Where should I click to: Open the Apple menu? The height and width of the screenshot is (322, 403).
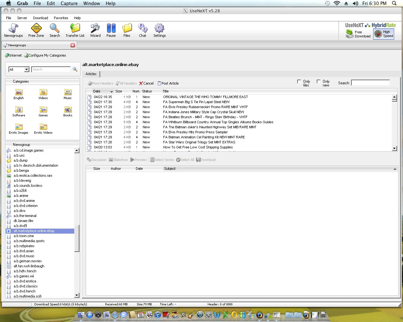[9, 3]
